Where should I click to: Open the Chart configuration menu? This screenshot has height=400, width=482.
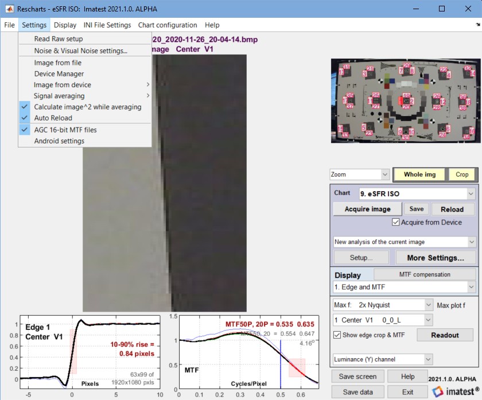168,25
